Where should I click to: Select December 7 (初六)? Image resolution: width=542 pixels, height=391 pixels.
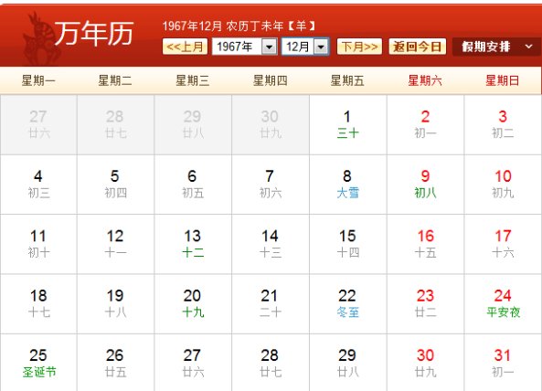pos(271,185)
